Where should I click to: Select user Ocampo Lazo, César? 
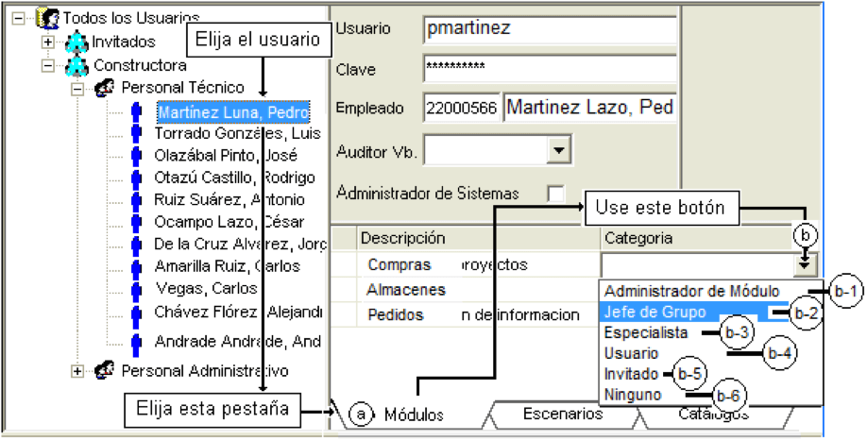(x=229, y=222)
